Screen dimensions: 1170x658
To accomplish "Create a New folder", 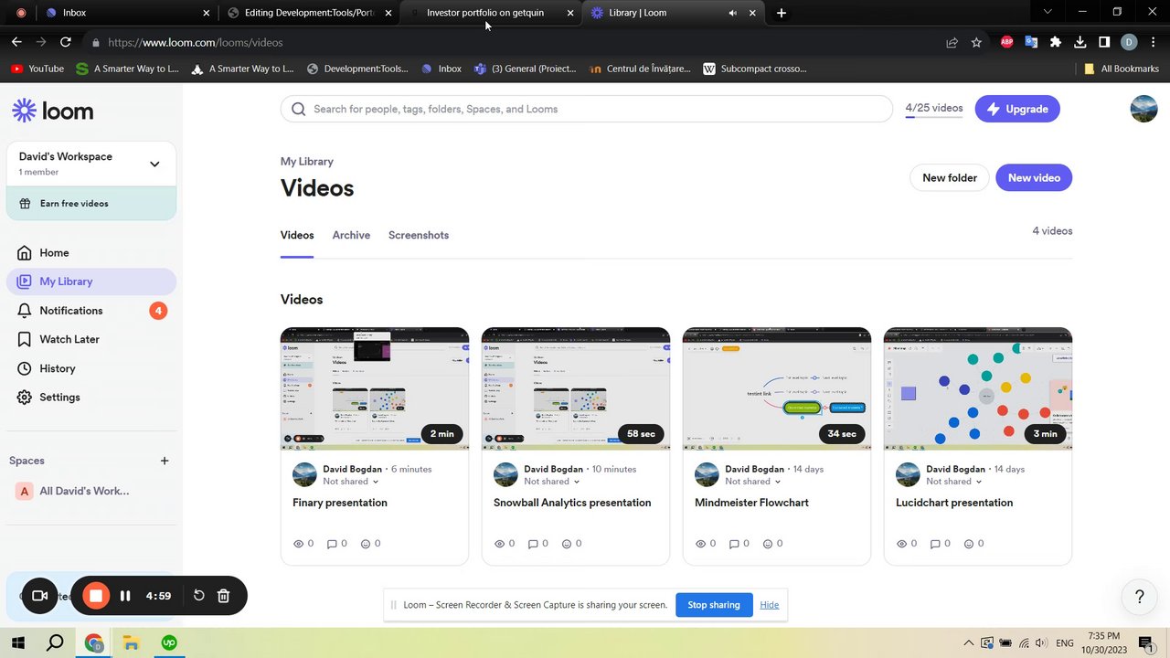I will click(950, 177).
